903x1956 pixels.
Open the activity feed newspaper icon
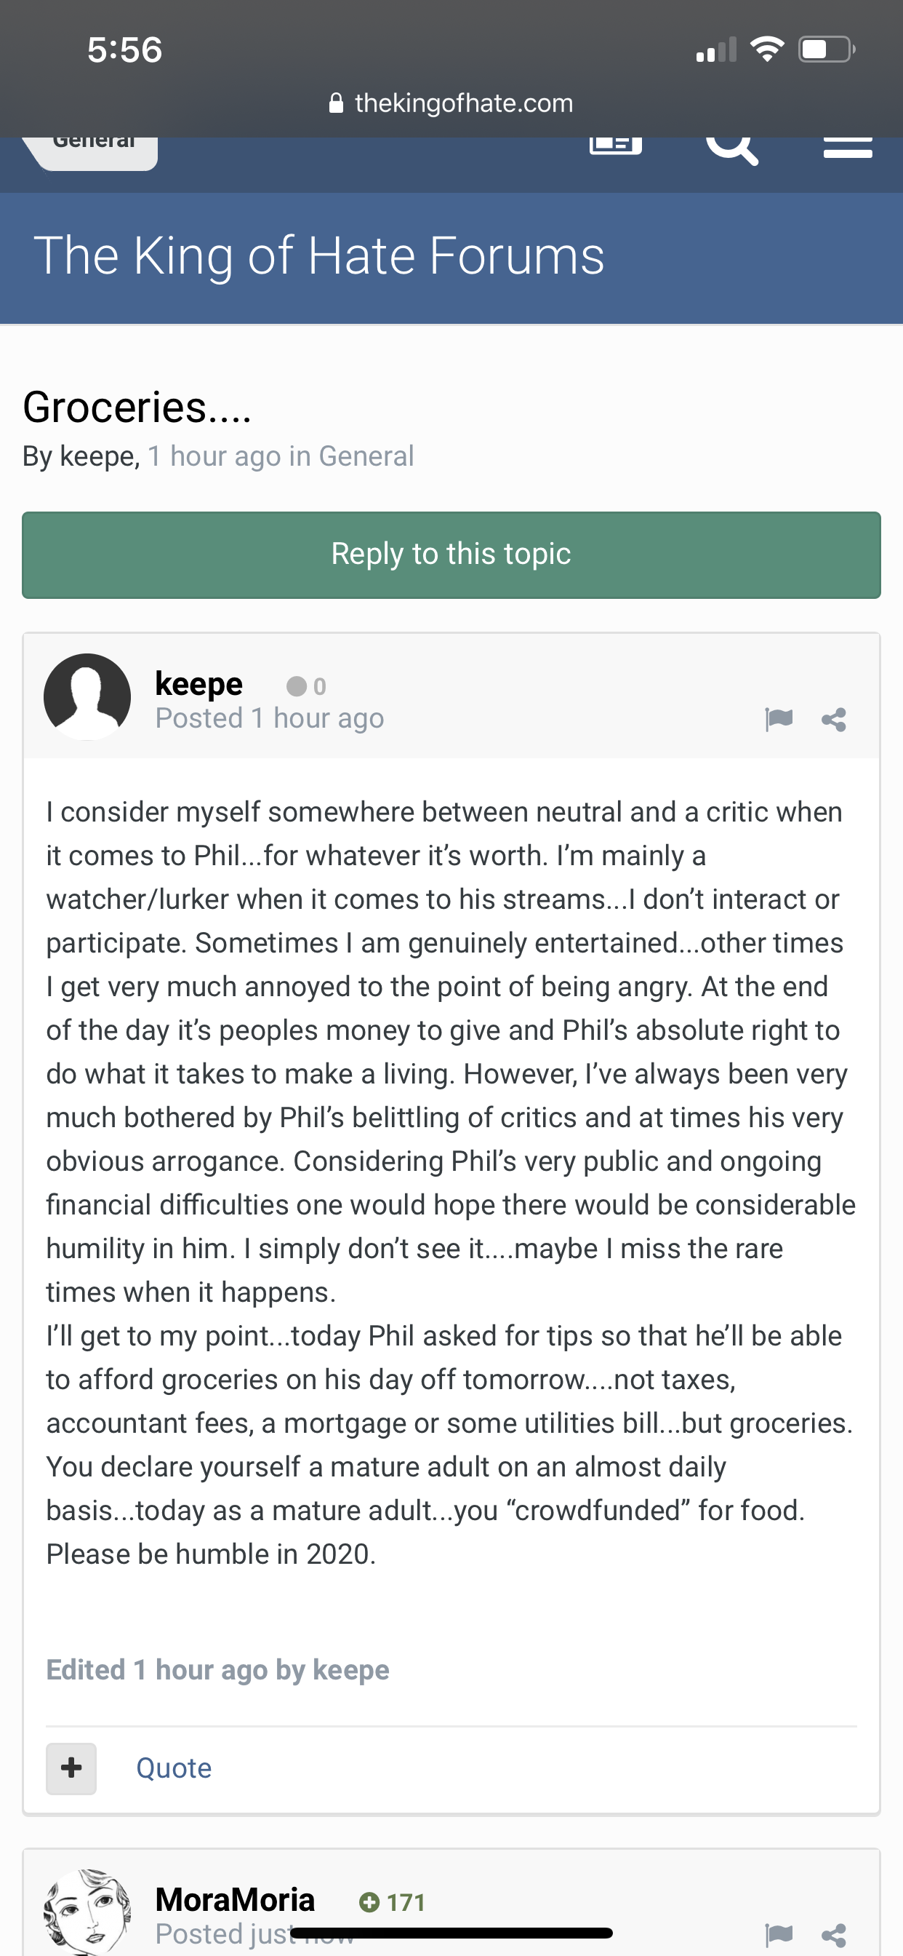(x=615, y=145)
